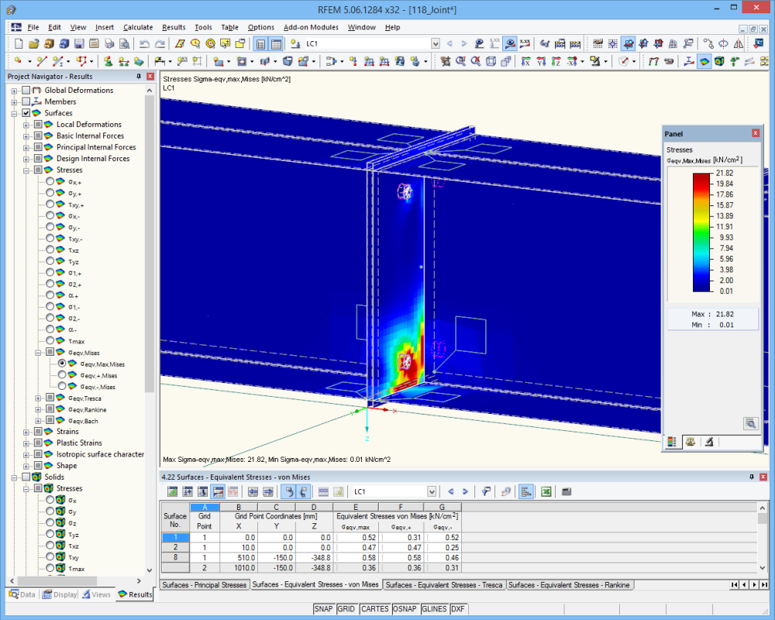Expand the Global Deformations tree node
Image resolution: width=775 pixels, height=620 pixels.
14,91
